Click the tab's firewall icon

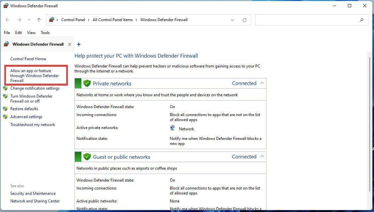point(6,44)
